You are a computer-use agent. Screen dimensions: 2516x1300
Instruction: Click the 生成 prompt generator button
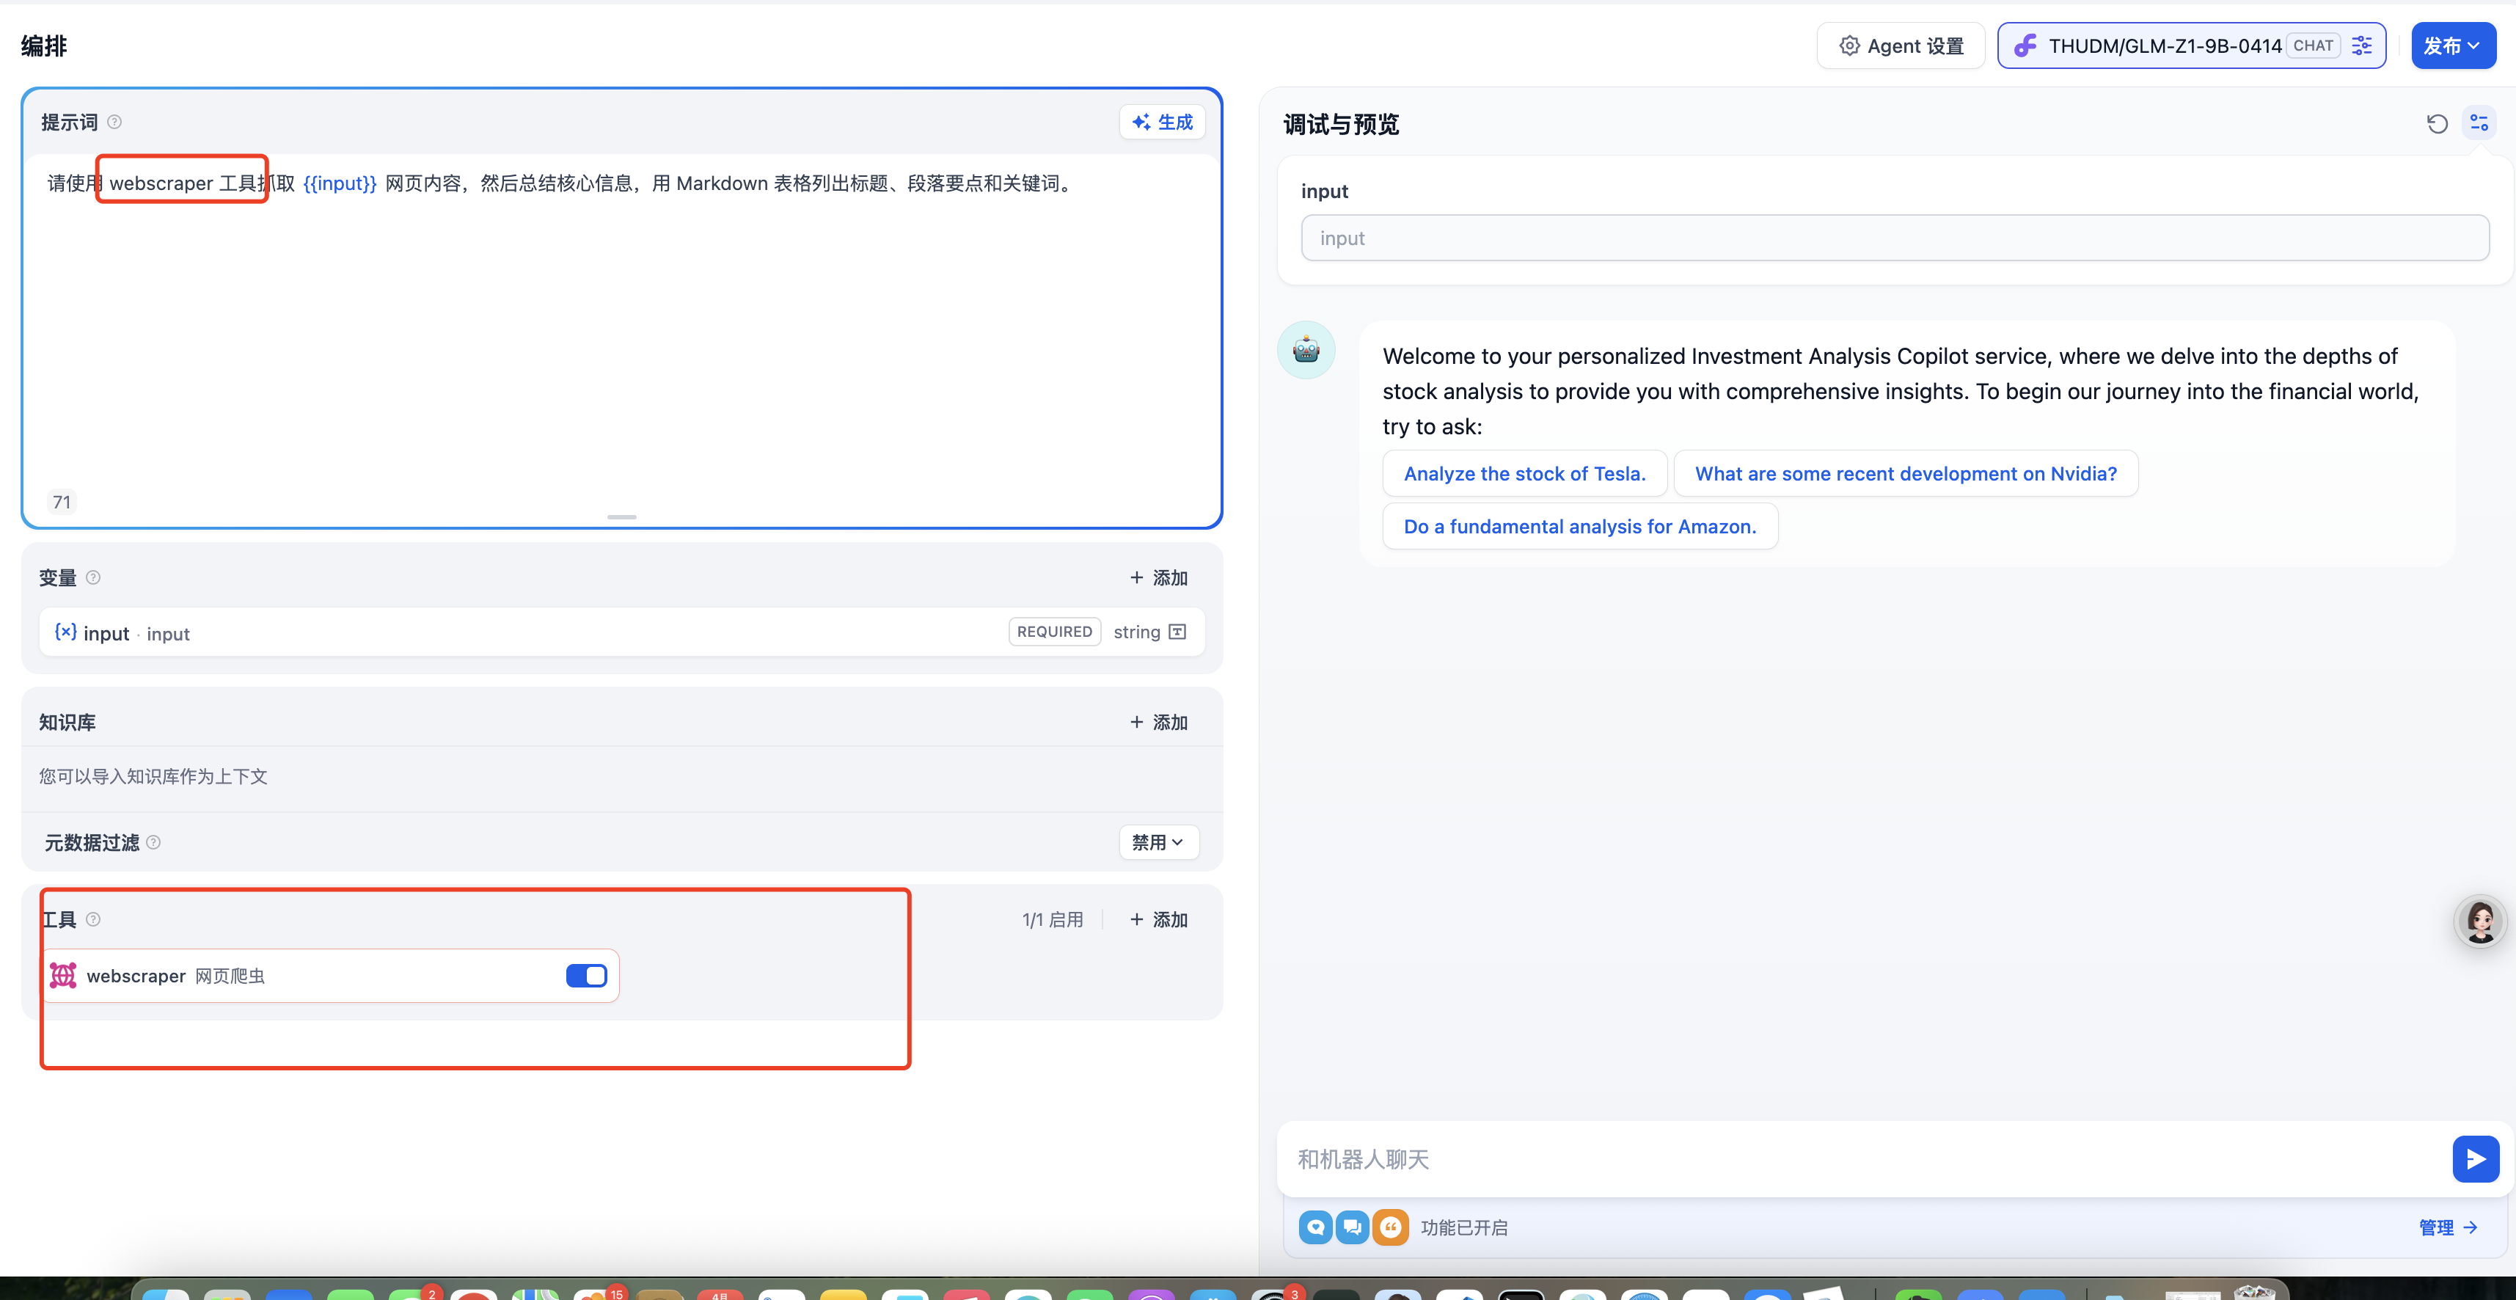[1163, 122]
